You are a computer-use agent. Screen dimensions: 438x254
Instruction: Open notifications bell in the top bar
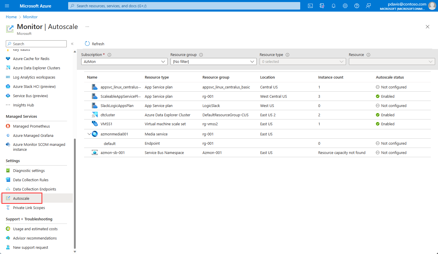pyautogui.click(x=333, y=6)
